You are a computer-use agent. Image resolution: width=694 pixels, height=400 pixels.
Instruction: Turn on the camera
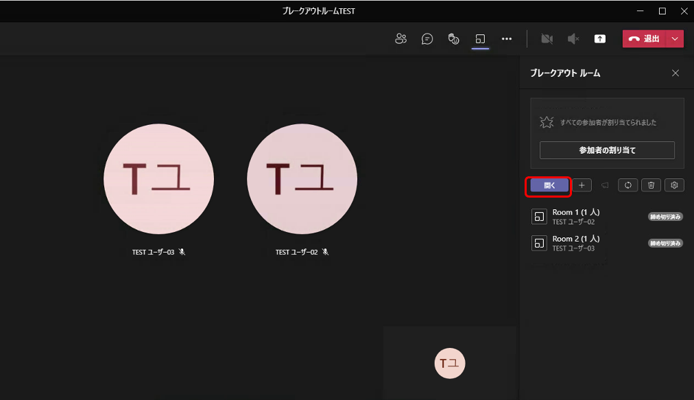[547, 39]
